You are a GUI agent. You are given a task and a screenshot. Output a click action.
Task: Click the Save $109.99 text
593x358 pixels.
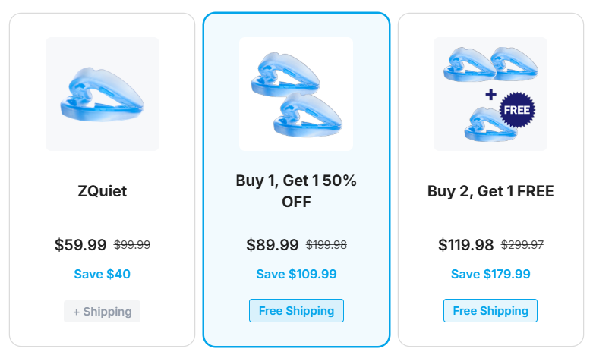coord(296,274)
